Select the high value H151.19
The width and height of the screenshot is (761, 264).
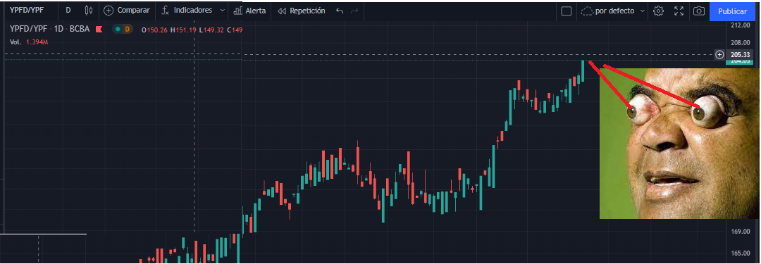(x=182, y=30)
